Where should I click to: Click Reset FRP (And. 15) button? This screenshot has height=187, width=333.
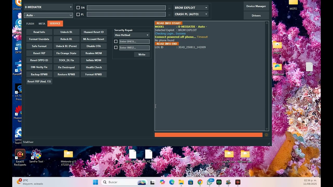click(x=39, y=81)
